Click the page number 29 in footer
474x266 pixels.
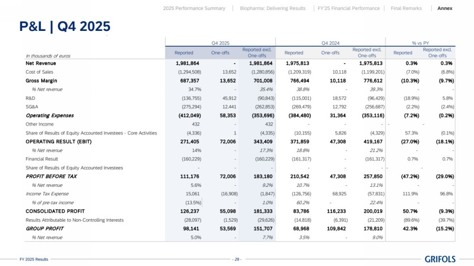click(237, 260)
